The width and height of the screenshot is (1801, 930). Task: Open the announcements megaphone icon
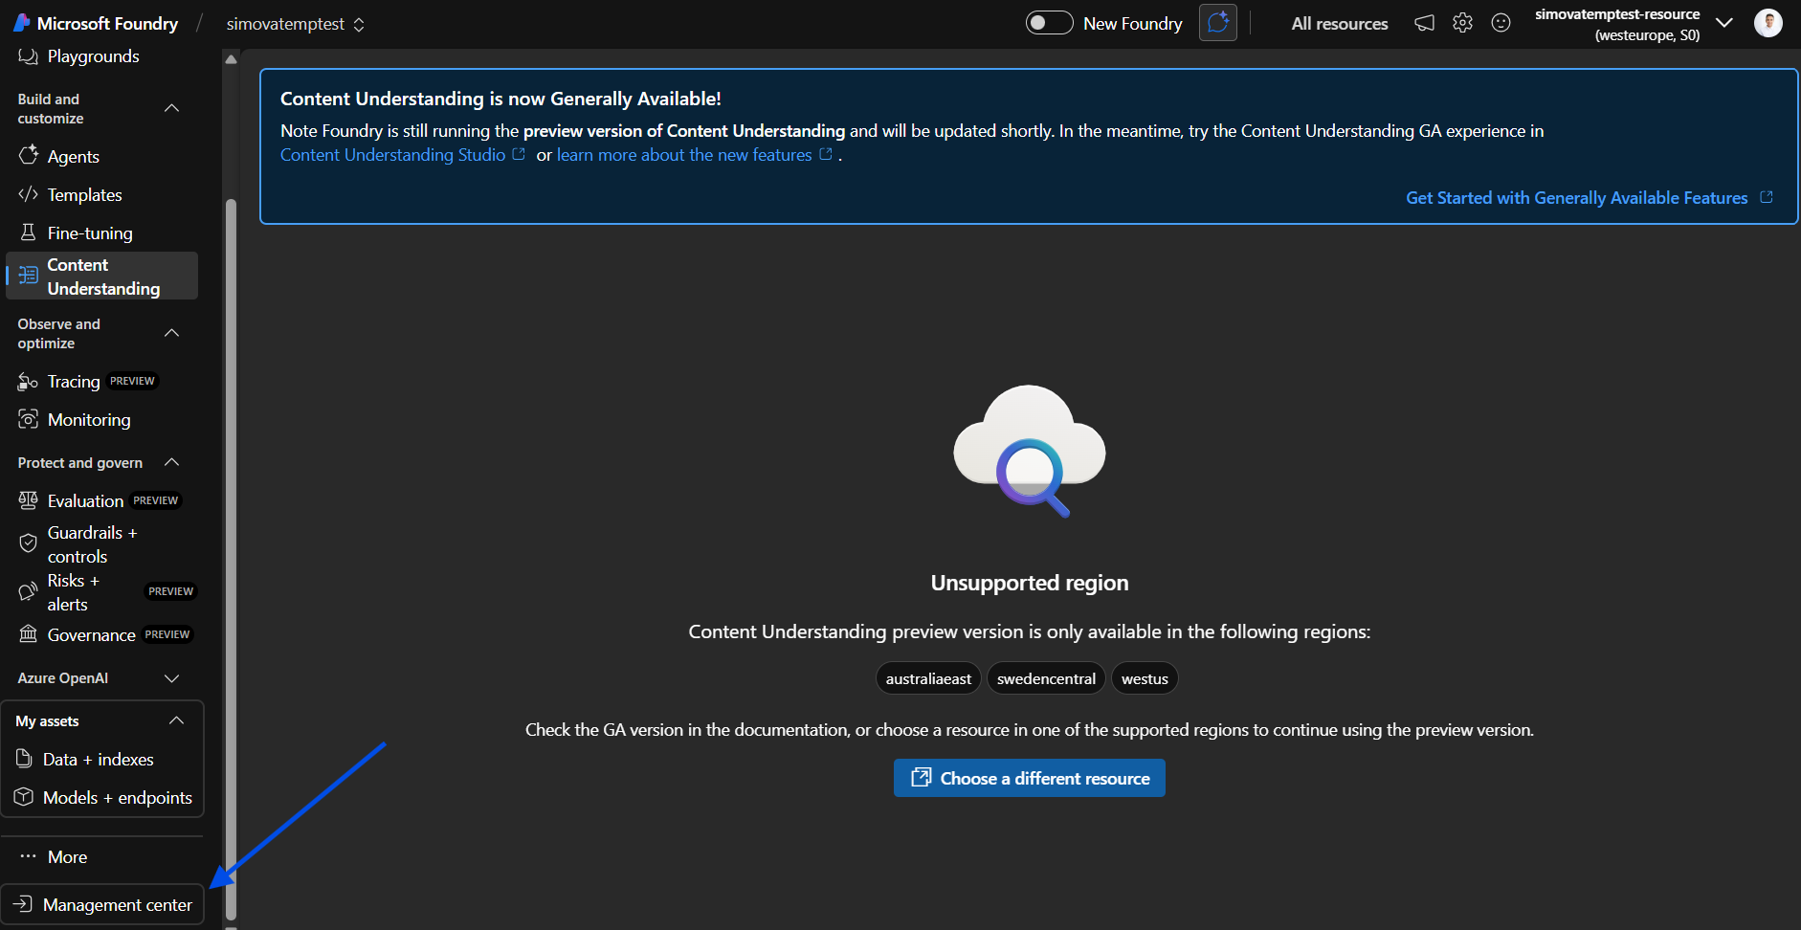pos(1425,23)
